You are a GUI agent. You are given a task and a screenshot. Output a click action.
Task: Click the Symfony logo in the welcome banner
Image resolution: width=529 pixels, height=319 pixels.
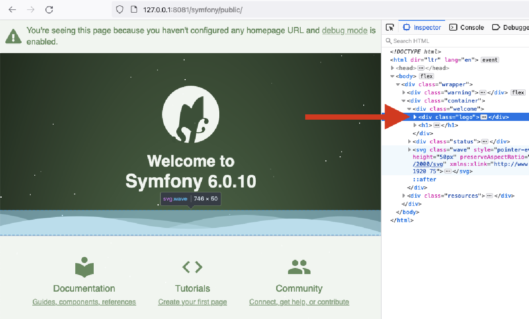[x=191, y=114]
